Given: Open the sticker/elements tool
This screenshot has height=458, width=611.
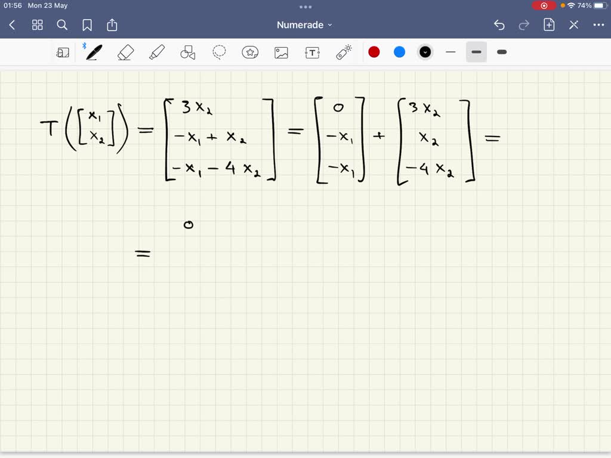Looking at the screenshot, I should coord(250,52).
